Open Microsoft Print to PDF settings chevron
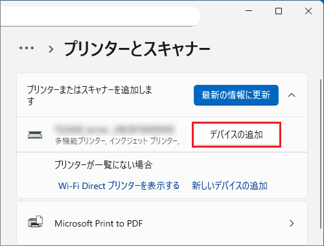The height and width of the screenshot is (246, 324). pos(292,223)
